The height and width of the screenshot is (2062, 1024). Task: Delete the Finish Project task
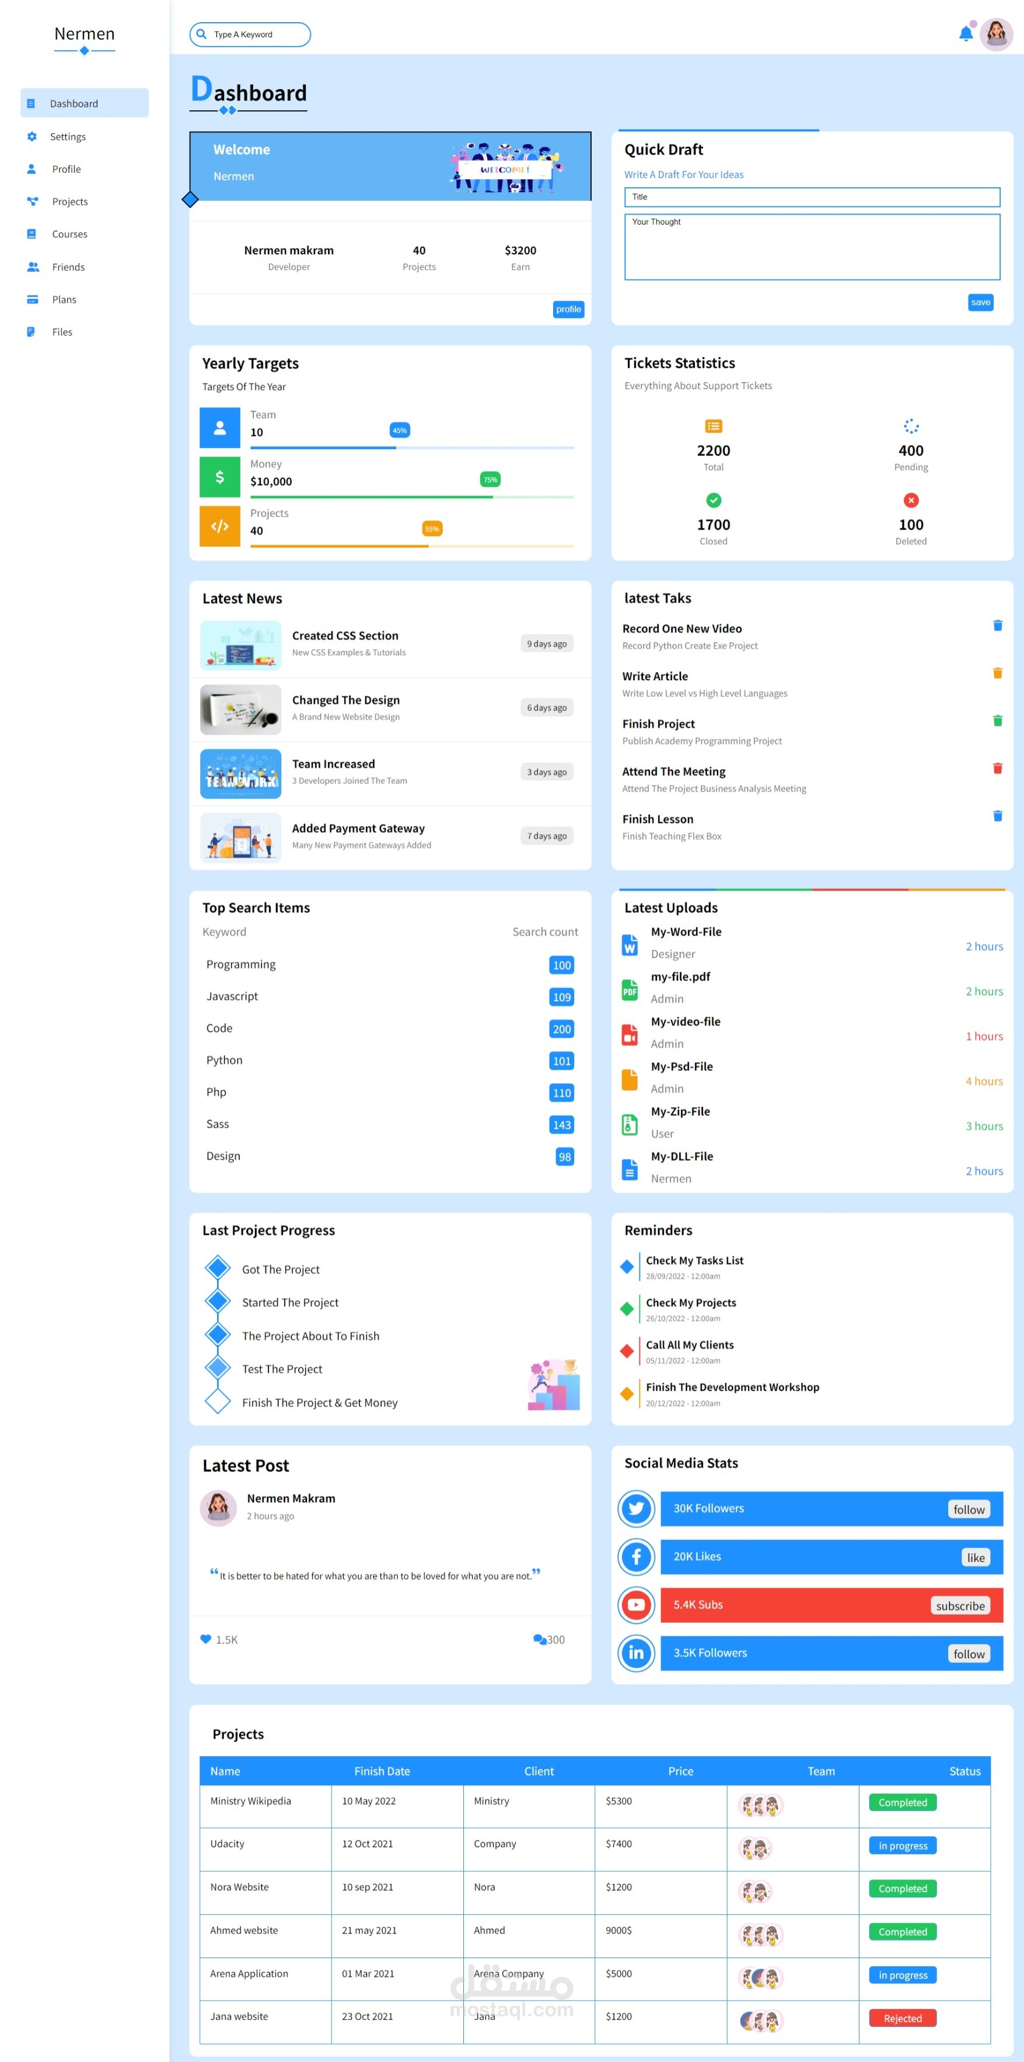(998, 720)
